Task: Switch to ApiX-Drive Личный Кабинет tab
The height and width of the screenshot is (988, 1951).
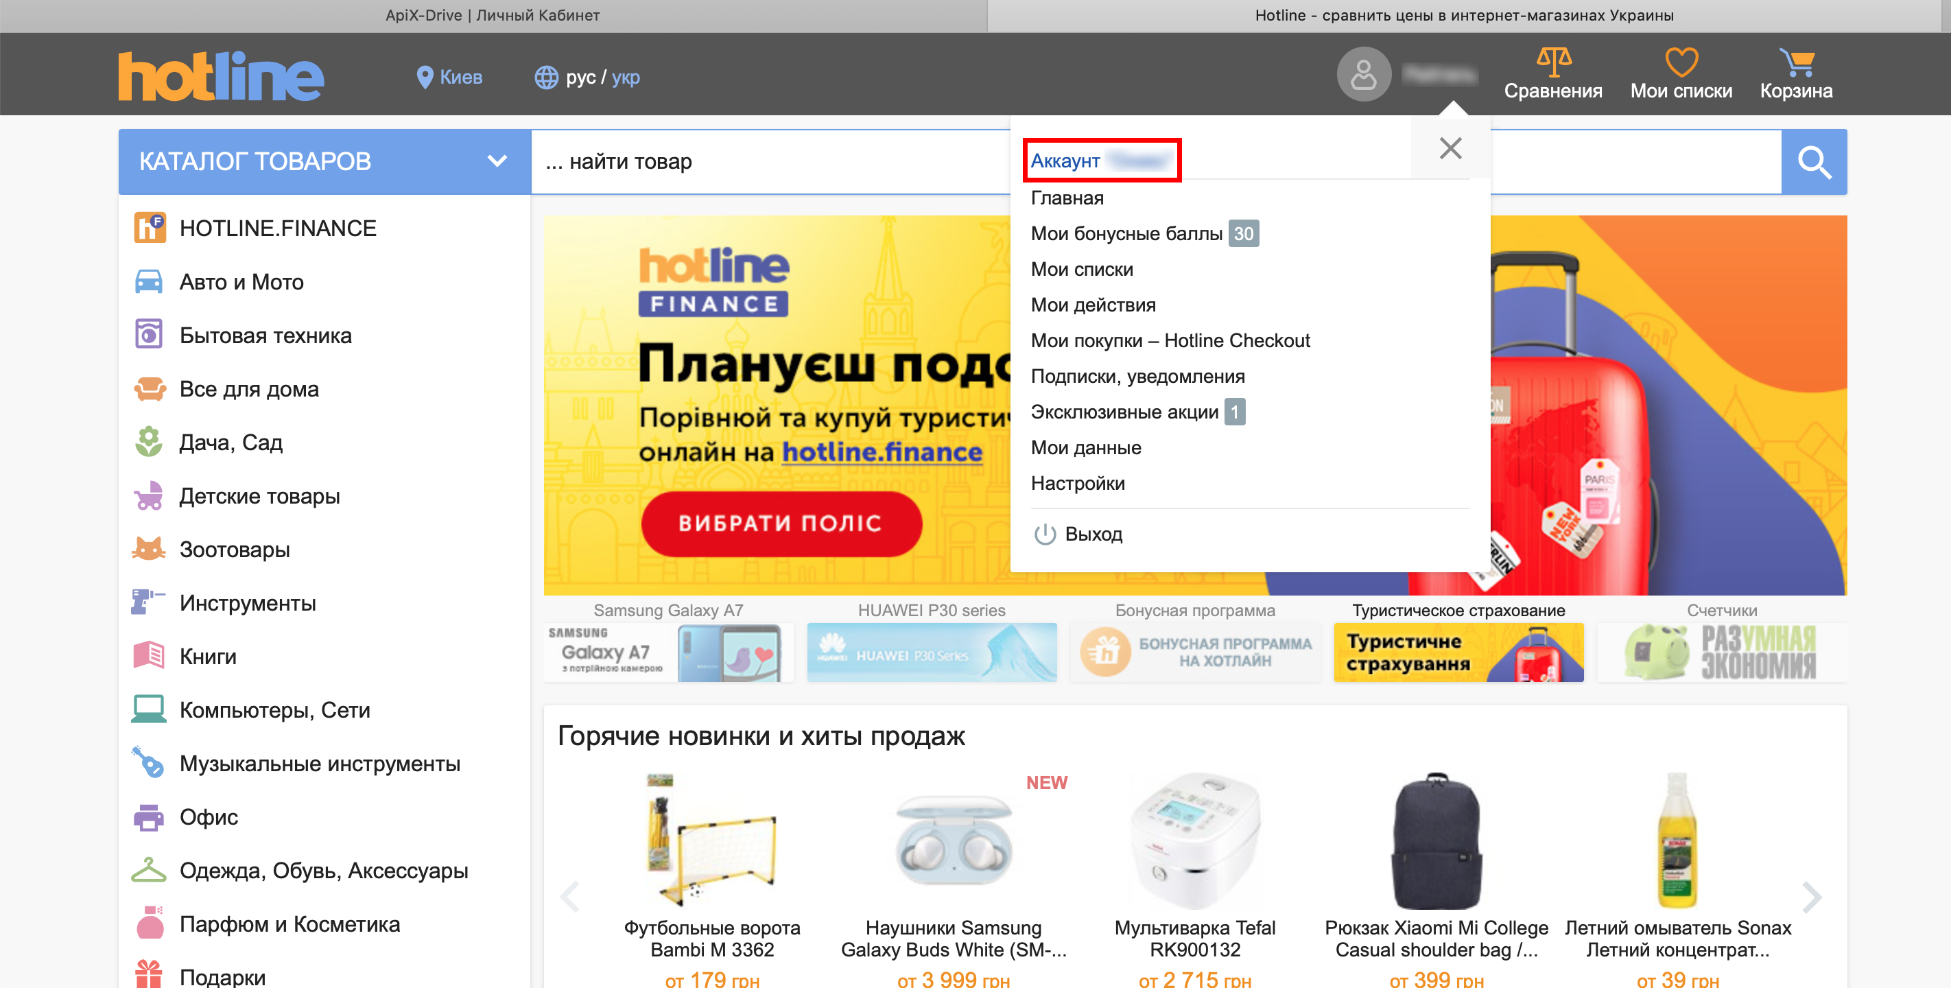Action: [x=493, y=16]
